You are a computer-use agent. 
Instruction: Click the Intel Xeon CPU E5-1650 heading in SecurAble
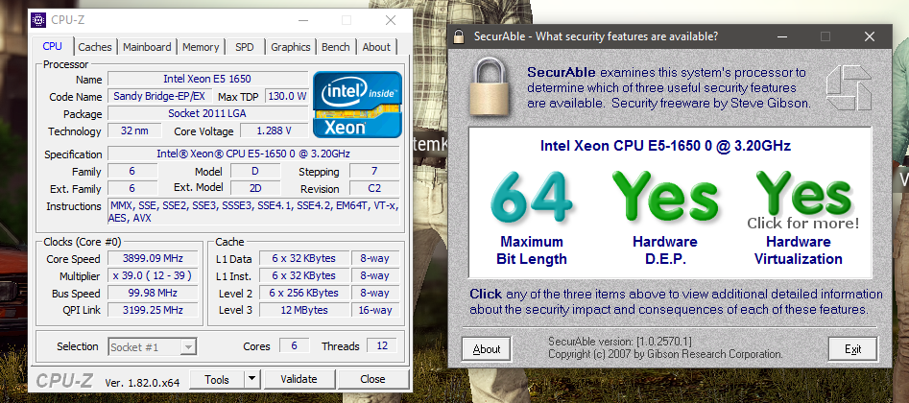(x=665, y=146)
